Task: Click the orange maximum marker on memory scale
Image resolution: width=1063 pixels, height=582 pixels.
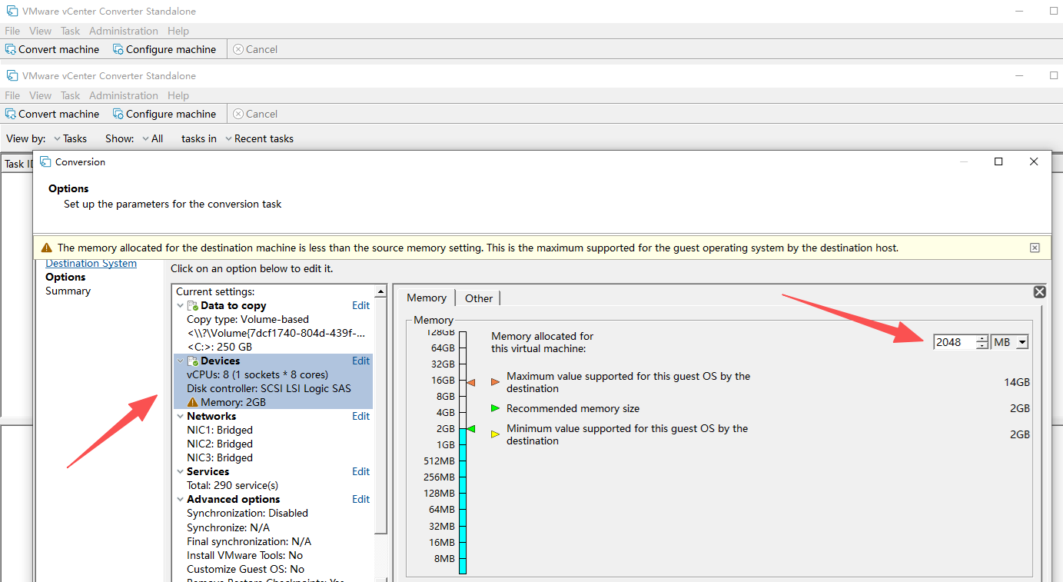Action: pos(471,382)
